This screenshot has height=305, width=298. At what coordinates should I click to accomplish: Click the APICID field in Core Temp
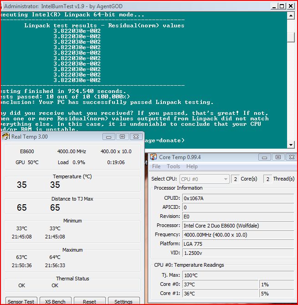(238, 207)
